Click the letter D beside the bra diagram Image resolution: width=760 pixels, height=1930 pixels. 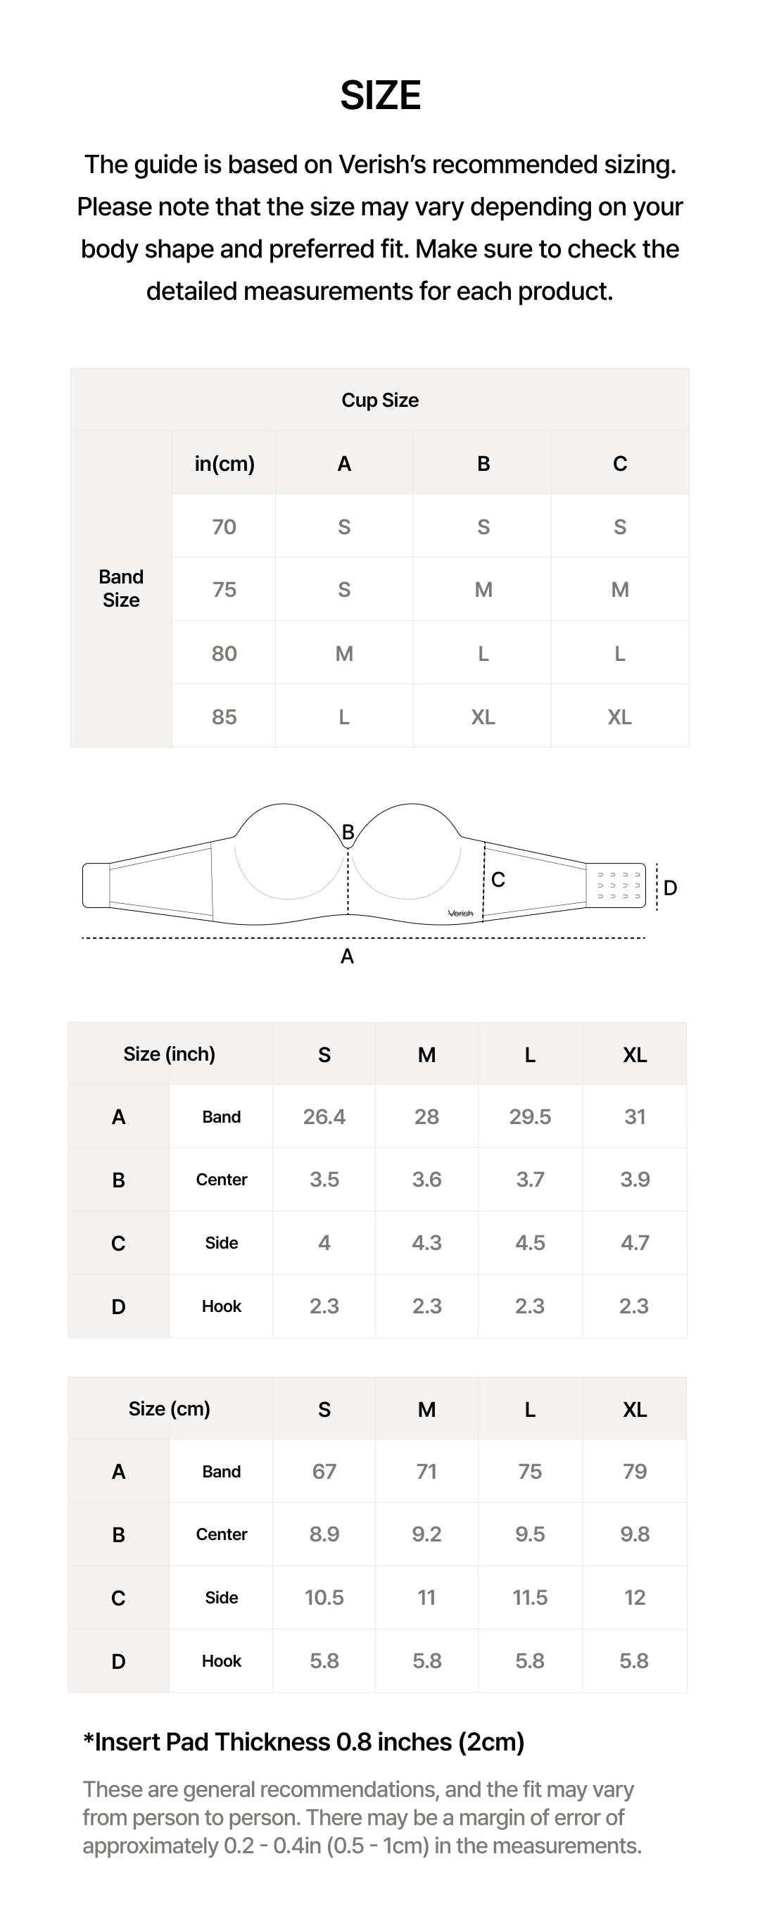click(x=670, y=888)
